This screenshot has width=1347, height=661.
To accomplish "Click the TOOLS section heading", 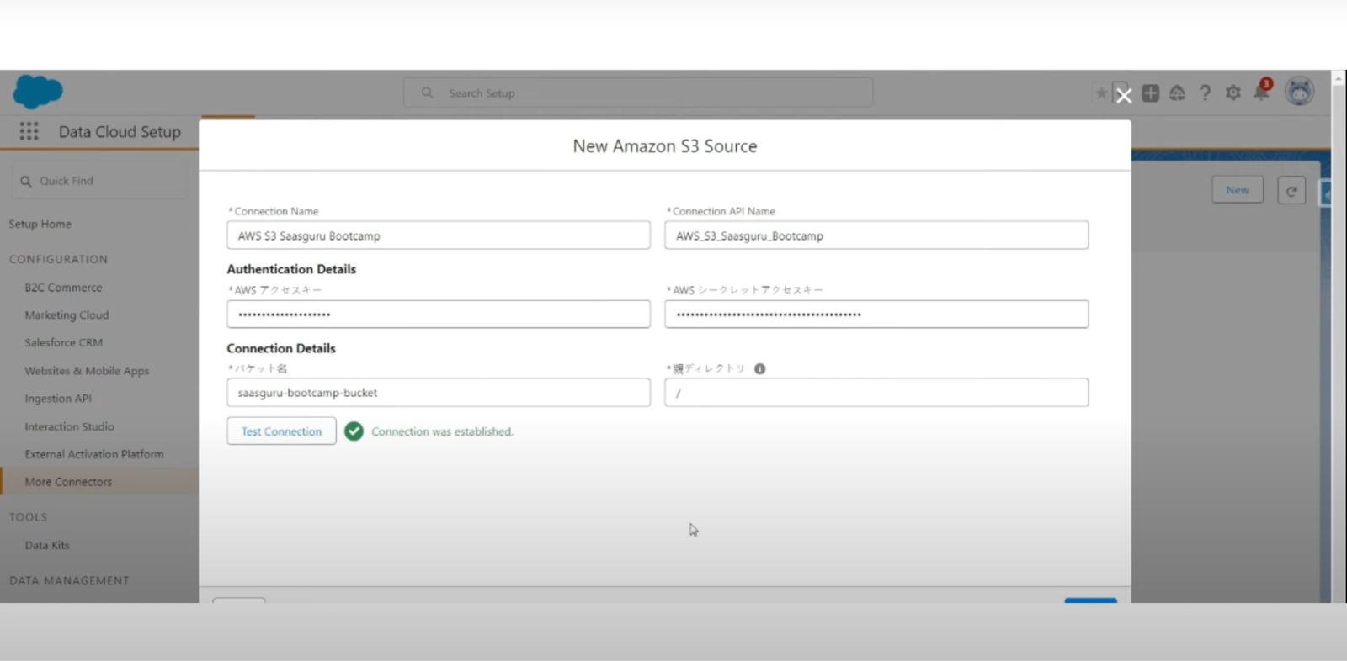I will [28, 517].
